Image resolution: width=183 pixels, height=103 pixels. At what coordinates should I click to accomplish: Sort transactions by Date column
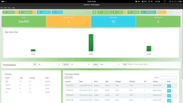[x=85, y=82]
